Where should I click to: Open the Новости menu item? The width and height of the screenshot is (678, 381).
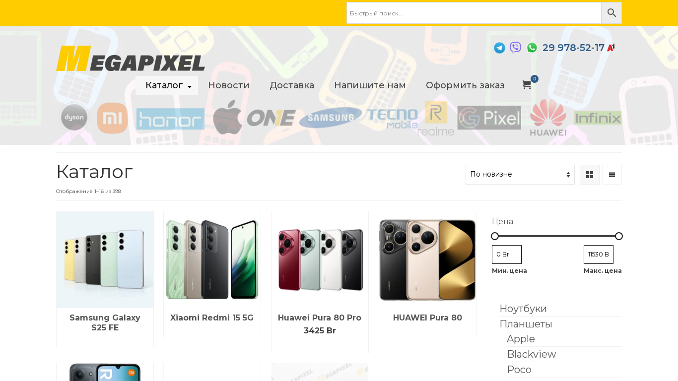click(229, 85)
